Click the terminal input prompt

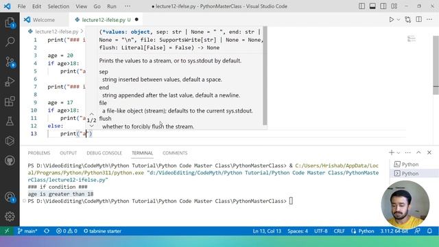point(291,201)
